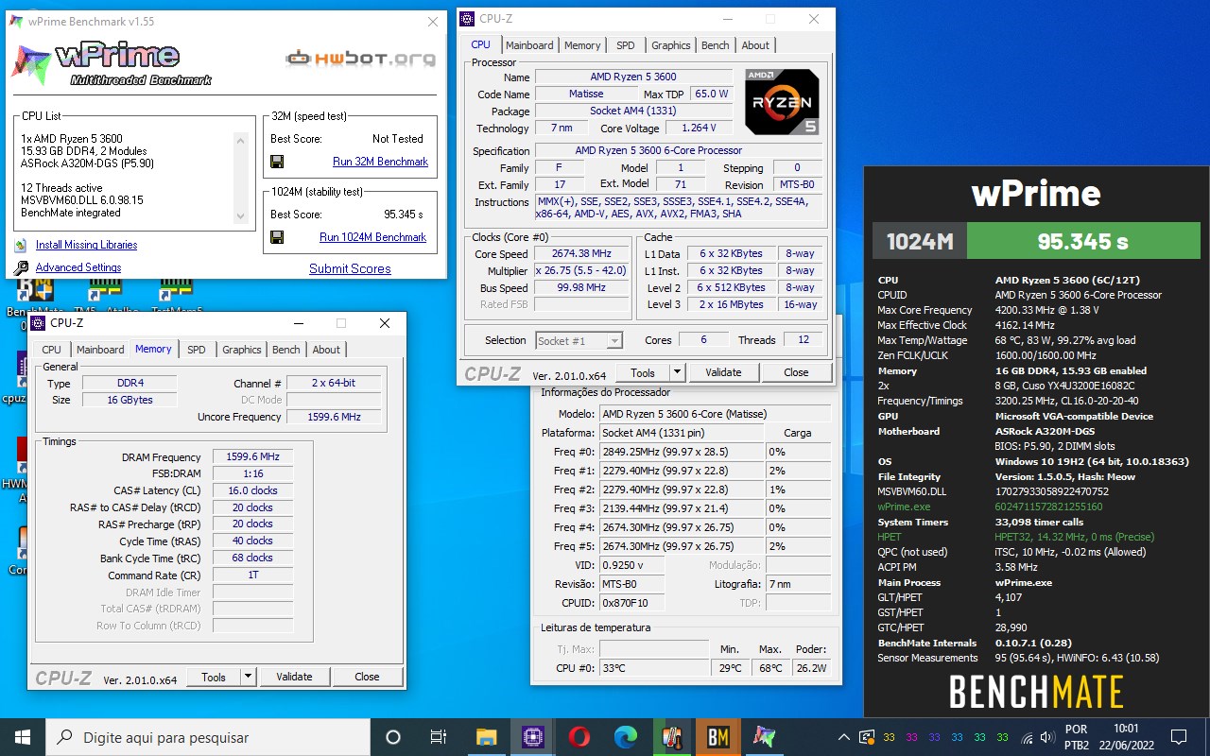
Task: Click the Run 32M Benchmark link
Action: pos(380,162)
